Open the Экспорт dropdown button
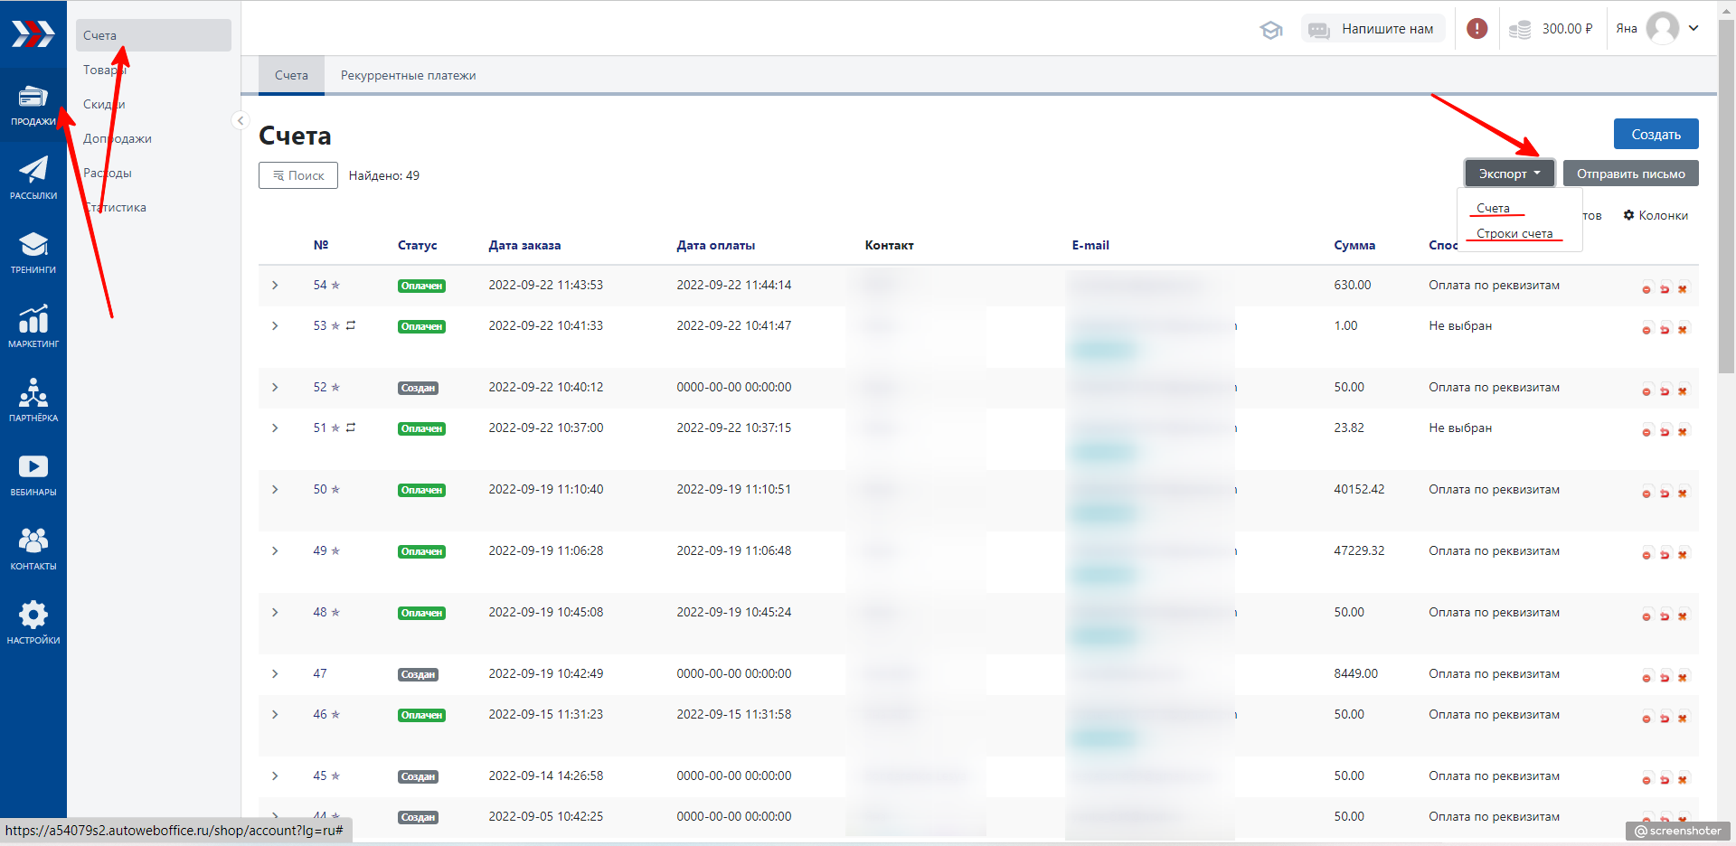 point(1509,174)
